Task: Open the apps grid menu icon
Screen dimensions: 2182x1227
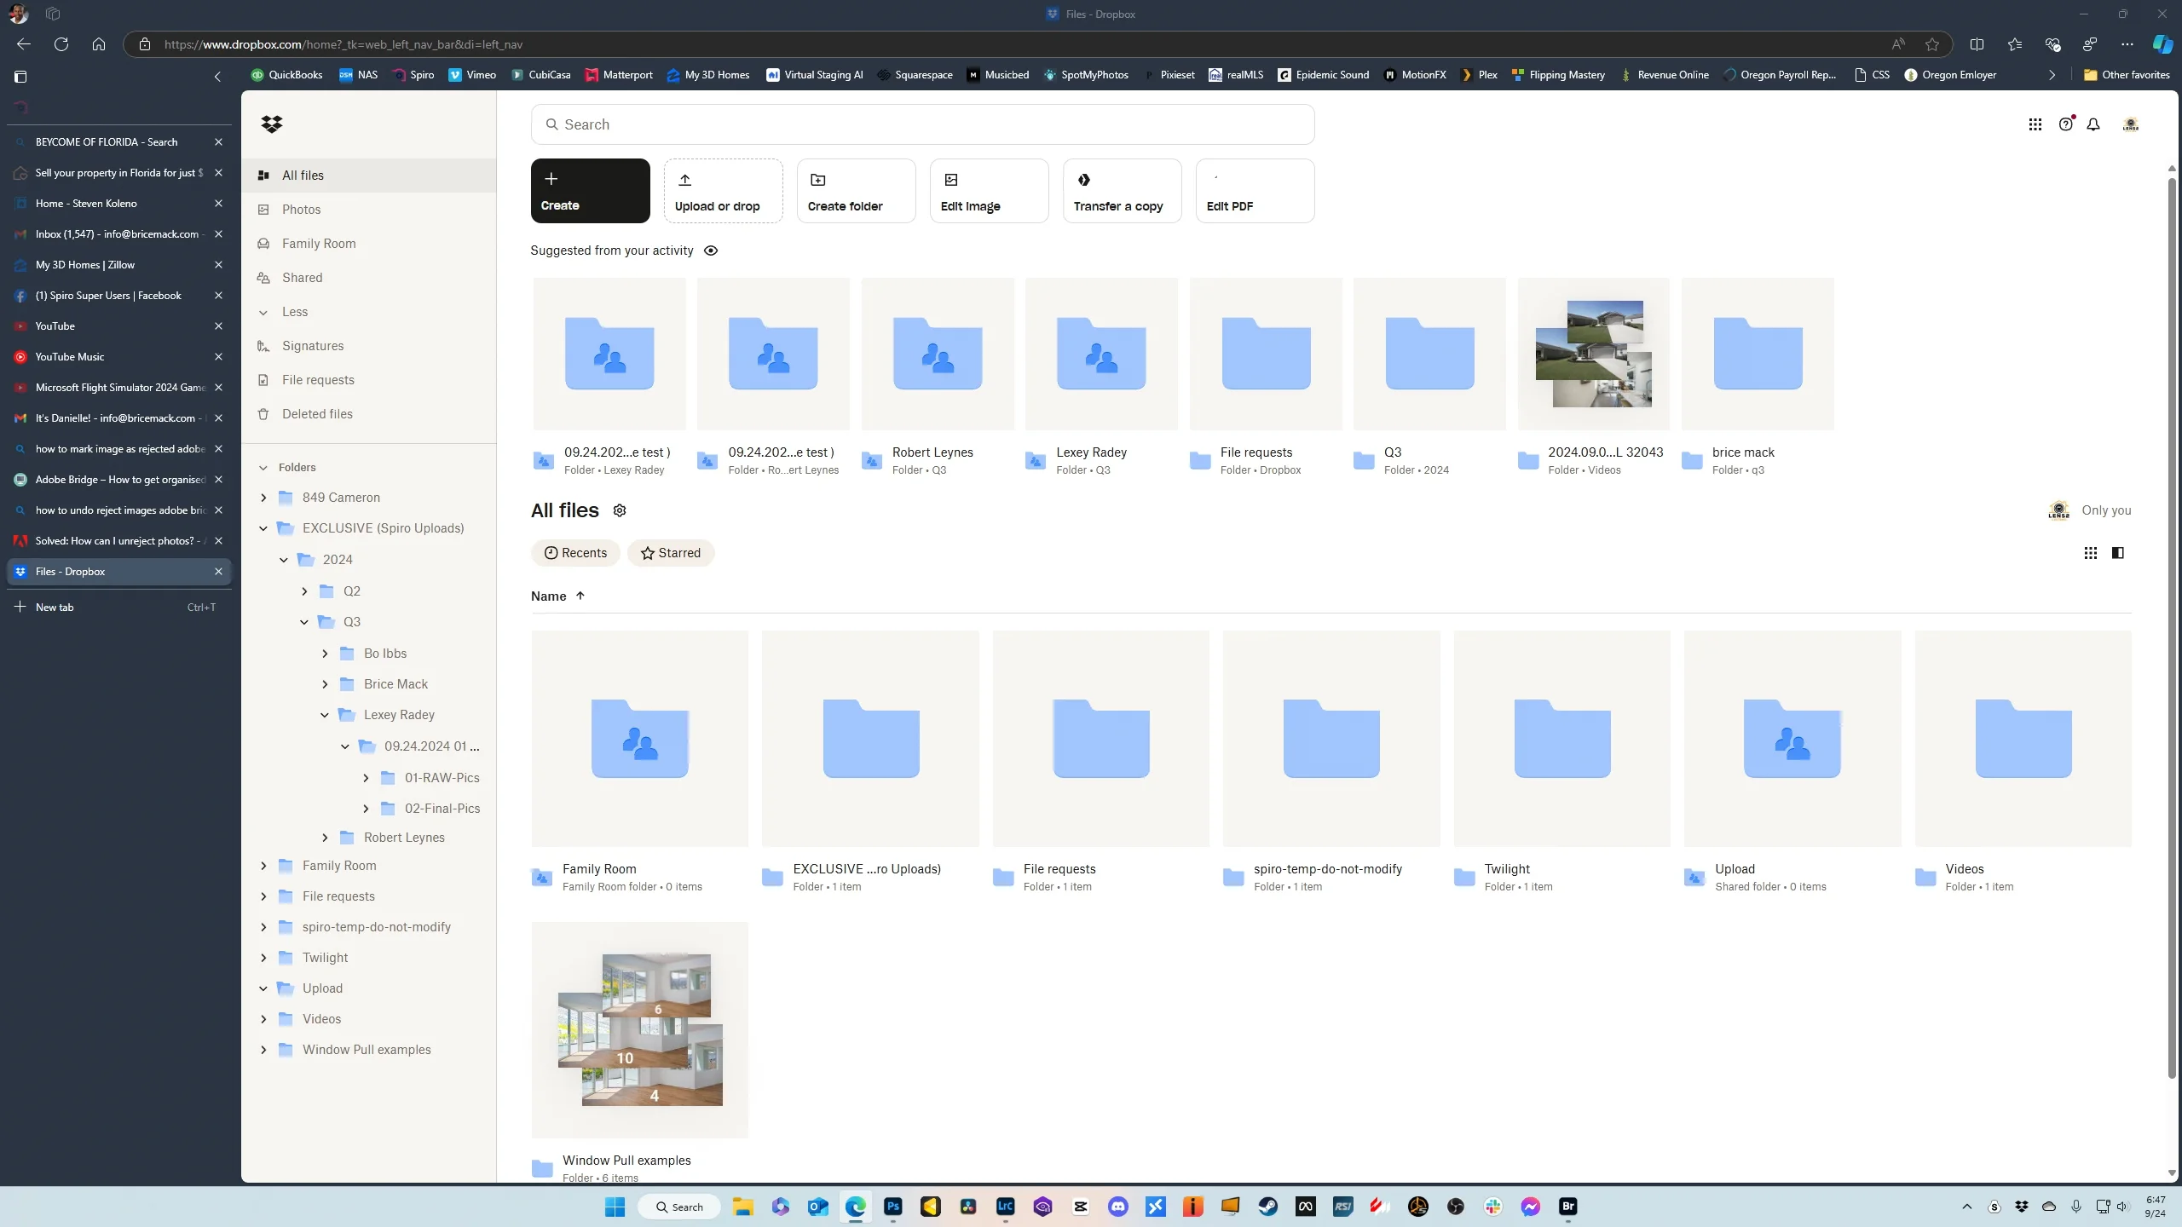Action: click(2035, 124)
